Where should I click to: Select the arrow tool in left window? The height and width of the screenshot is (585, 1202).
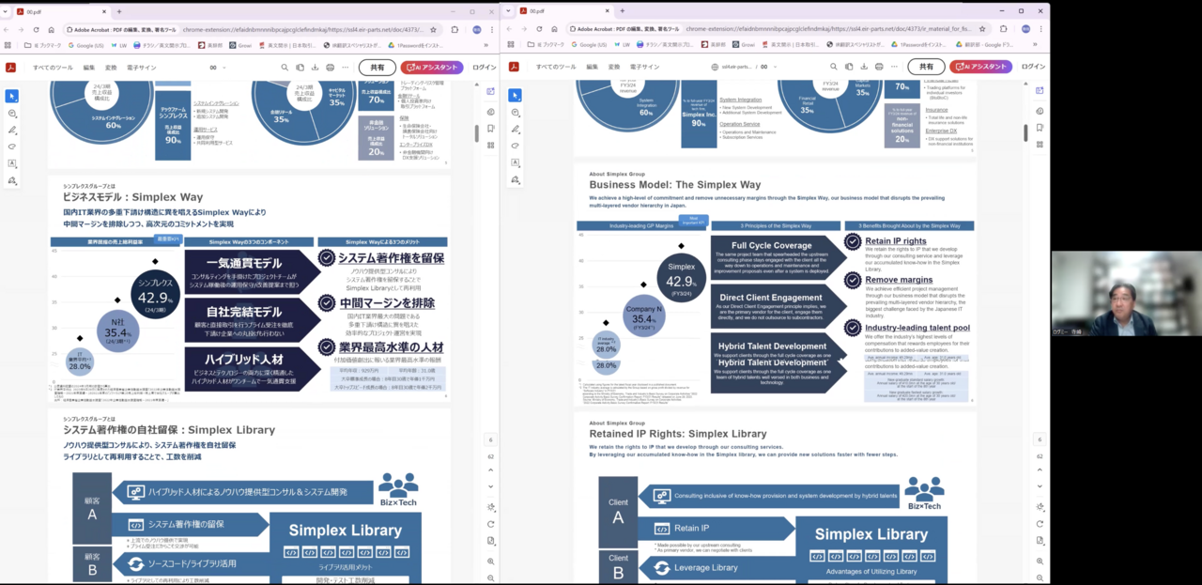pyautogui.click(x=11, y=96)
